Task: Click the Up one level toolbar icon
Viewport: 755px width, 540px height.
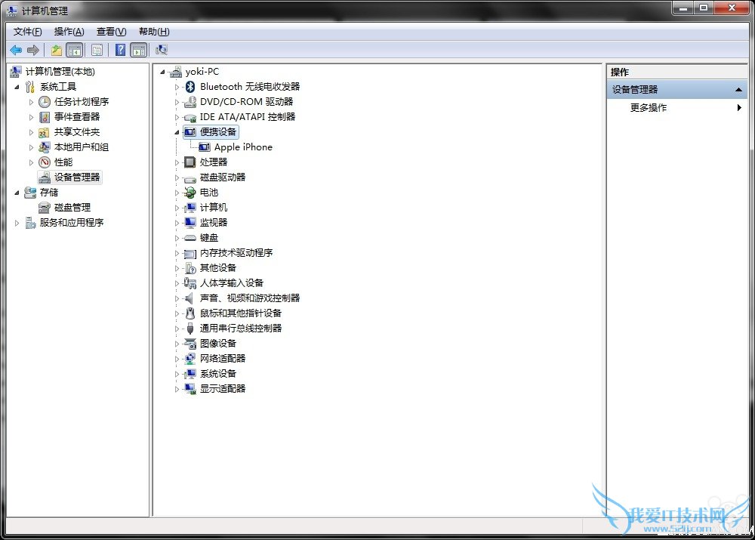Action: 57,50
